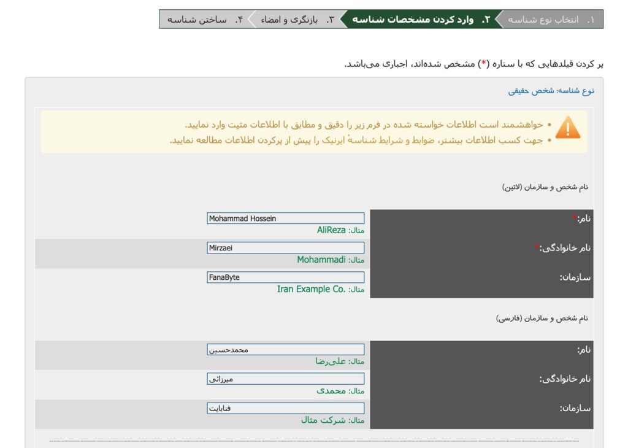Select step ۲ وارد کردن مشخصات شناسه
Viewport: 628px width, 448px height.
coord(421,20)
